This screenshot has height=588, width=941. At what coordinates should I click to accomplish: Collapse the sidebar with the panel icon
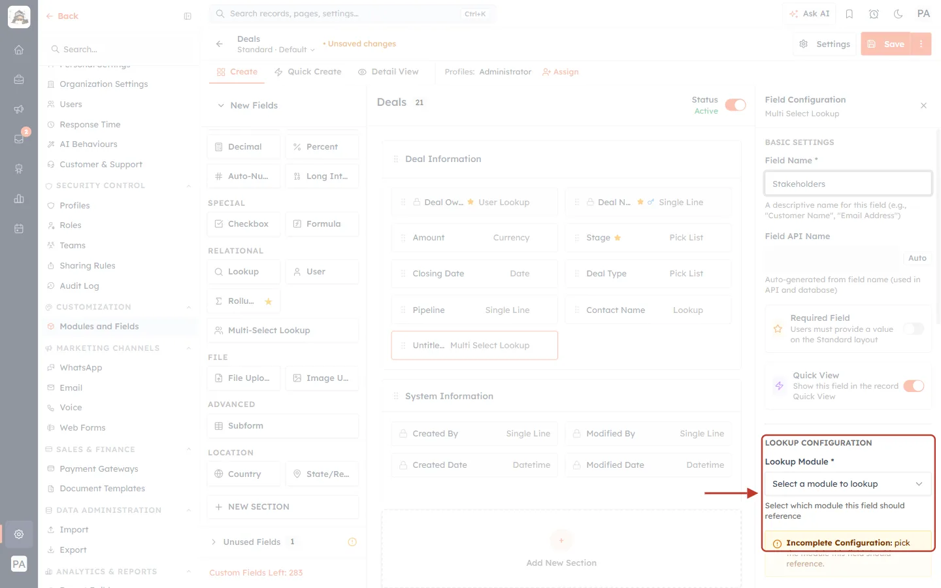[188, 16]
